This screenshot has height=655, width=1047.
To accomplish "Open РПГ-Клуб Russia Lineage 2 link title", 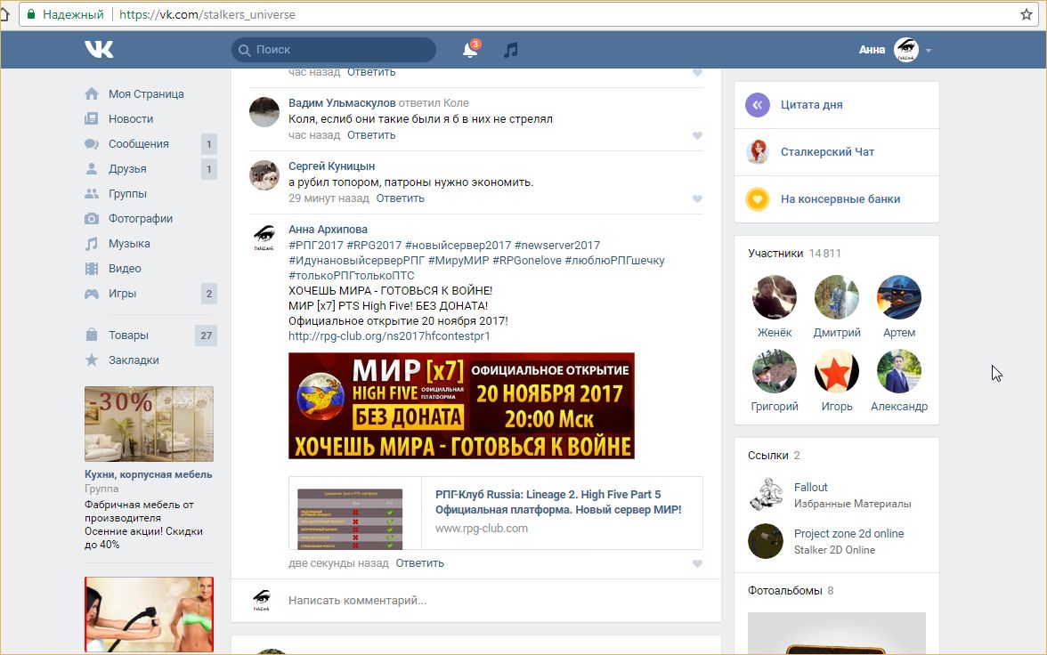I will click(558, 502).
